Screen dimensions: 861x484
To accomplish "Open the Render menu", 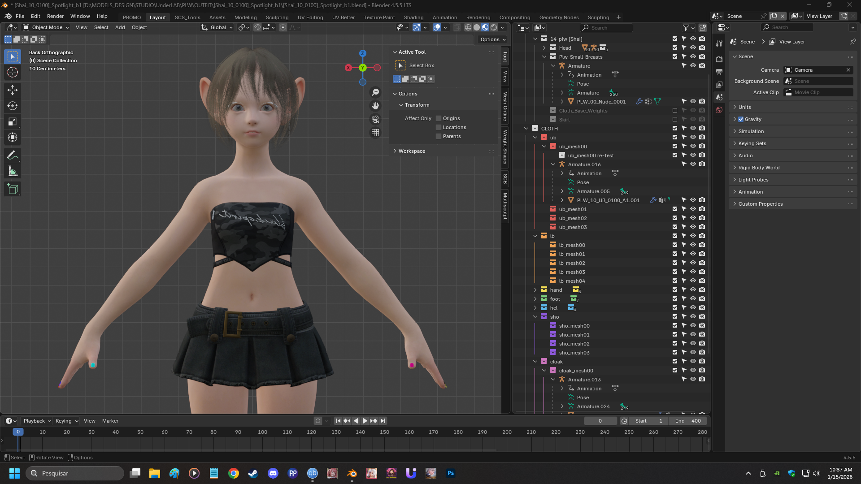I will (55, 16).
